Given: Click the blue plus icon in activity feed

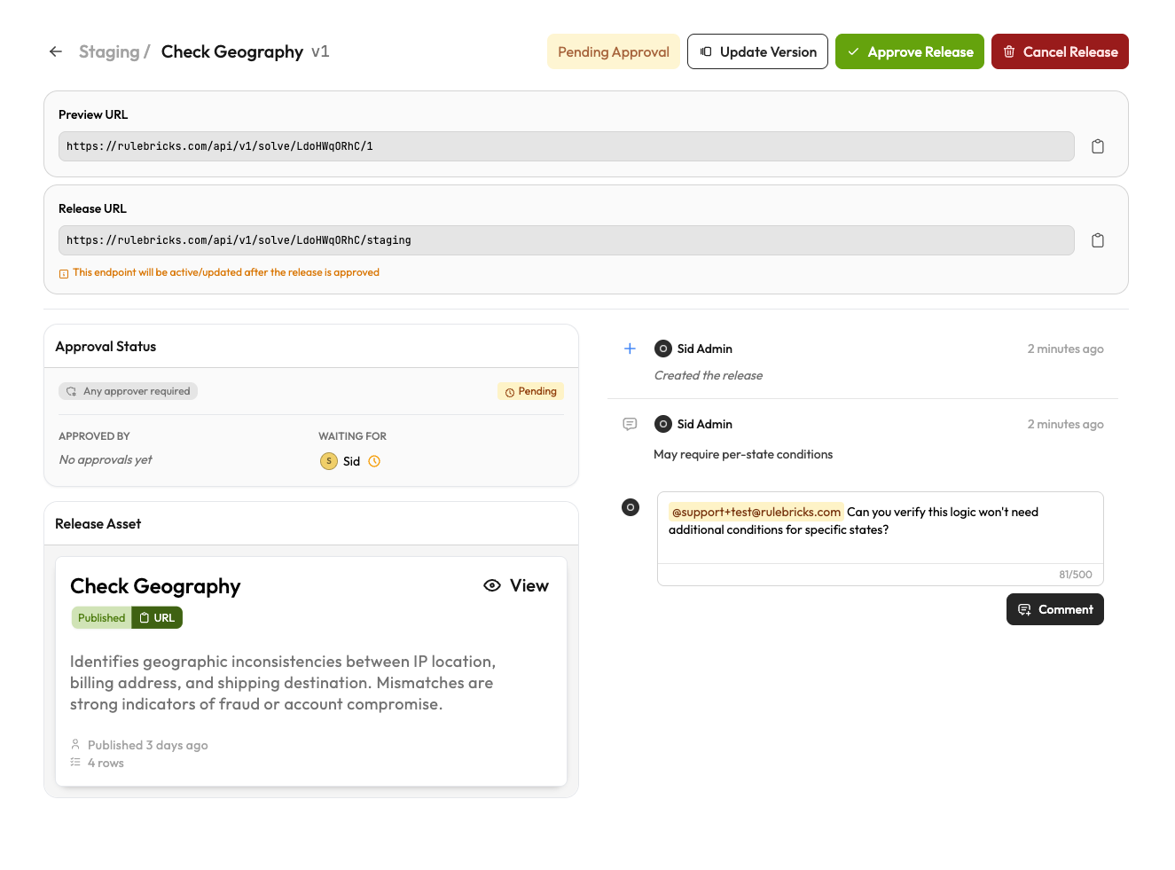Looking at the screenshot, I should (630, 349).
